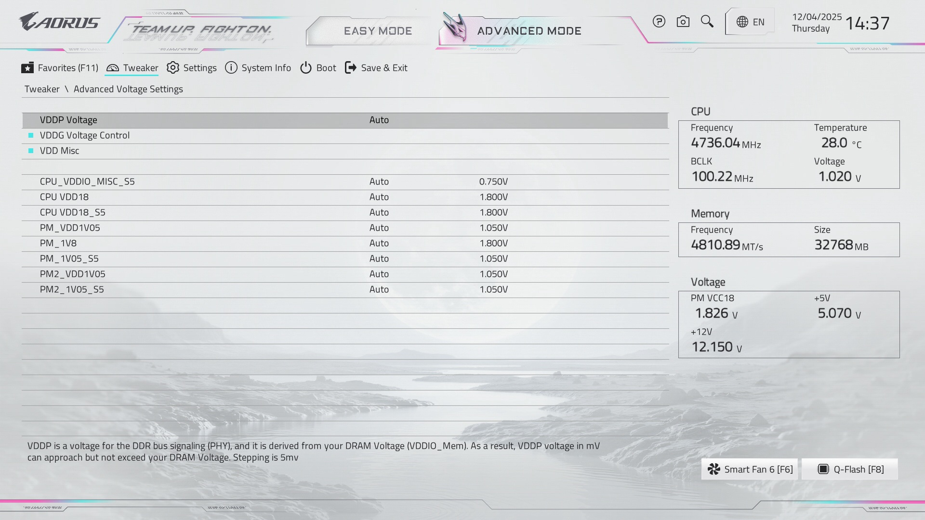Click the Smart Fan 6 fan icon

point(714,469)
